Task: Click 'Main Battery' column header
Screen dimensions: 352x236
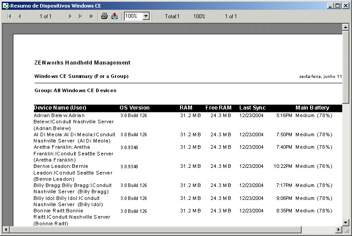Action: coord(312,108)
